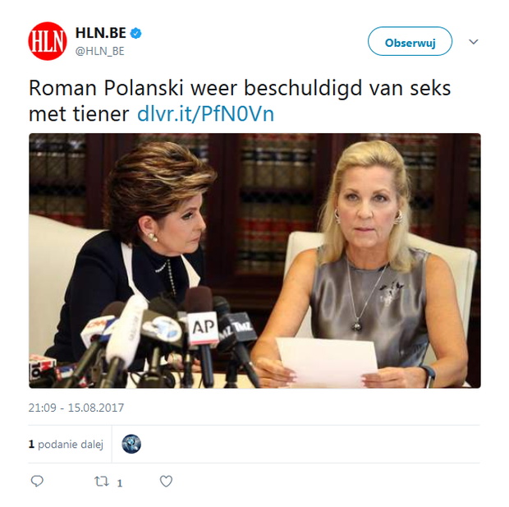Viewport: 509px width, 507px height.
Task: Expand the tweet options chevron menu
Action: click(473, 42)
